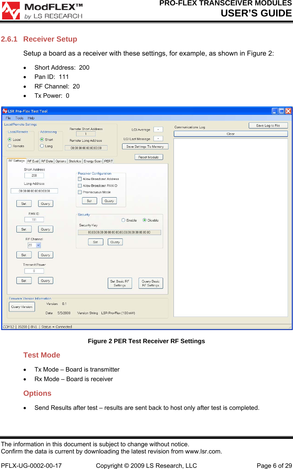The width and height of the screenshot is (293, 469).
Task: Switch to the Energy Scan tab
Action: coord(93,161)
